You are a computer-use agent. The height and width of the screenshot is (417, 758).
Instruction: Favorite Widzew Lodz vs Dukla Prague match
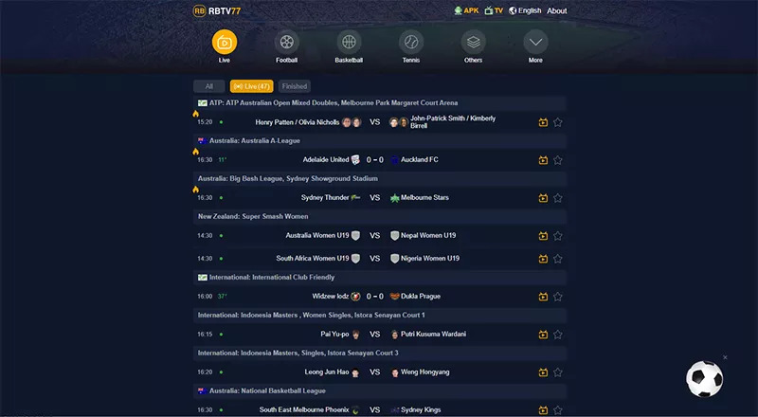click(x=558, y=297)
